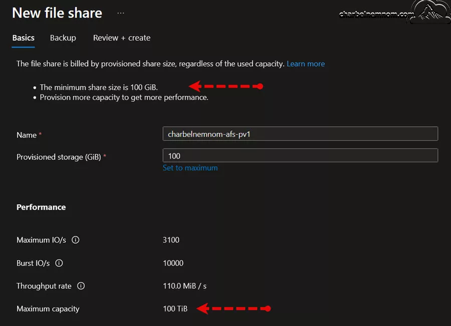The image size is (451, 326).
Task: Click the Provision more capacity bullet text
Action: pyautogui.click(x=124, y=97)
